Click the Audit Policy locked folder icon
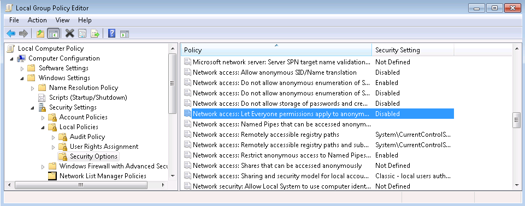 pyautogui.click(x=63, y=137)
